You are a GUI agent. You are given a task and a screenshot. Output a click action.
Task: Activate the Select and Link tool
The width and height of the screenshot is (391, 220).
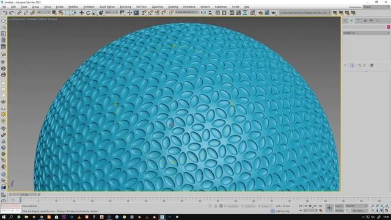(x=19, y=12)
